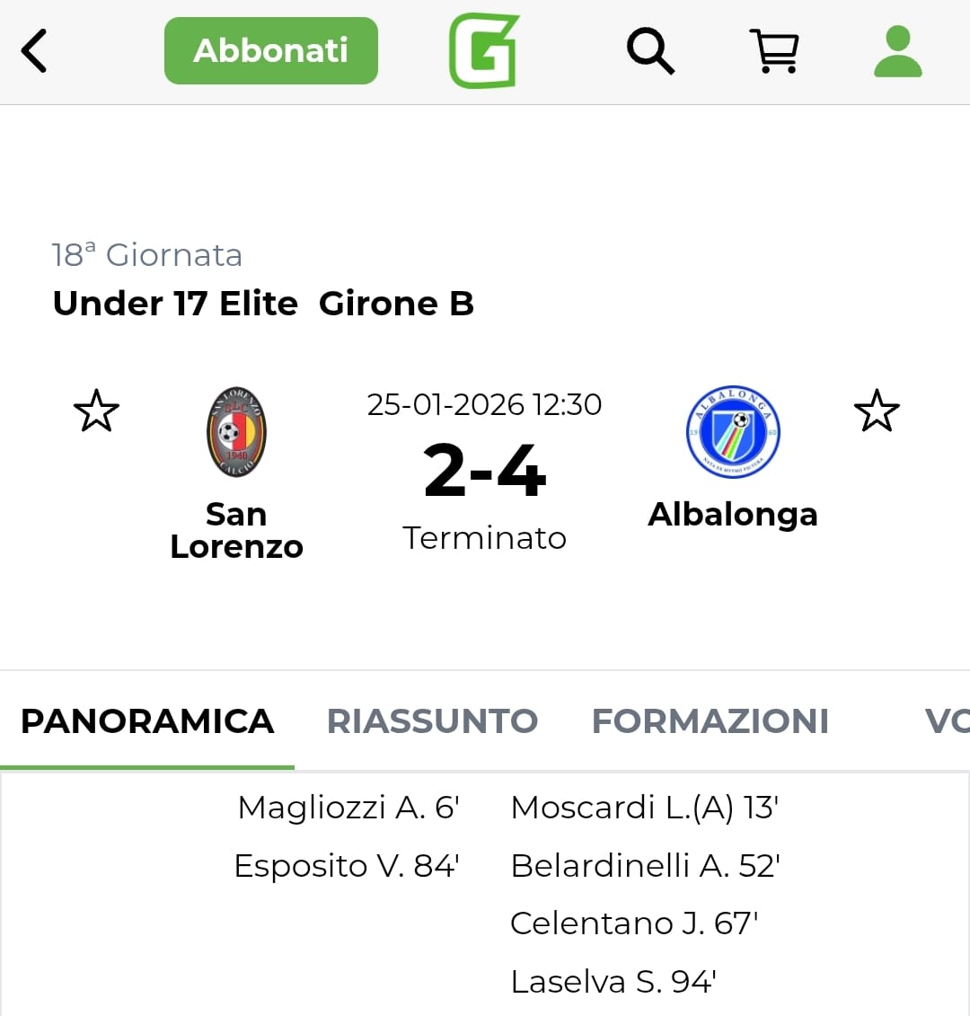Open the Under 17 Elite Girone B link
Viewport: 970px width, 1016px height.
point(263,304)
